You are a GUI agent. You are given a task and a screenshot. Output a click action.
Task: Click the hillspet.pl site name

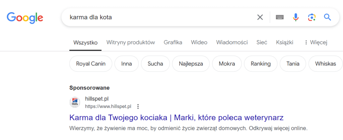pos(97,99)
